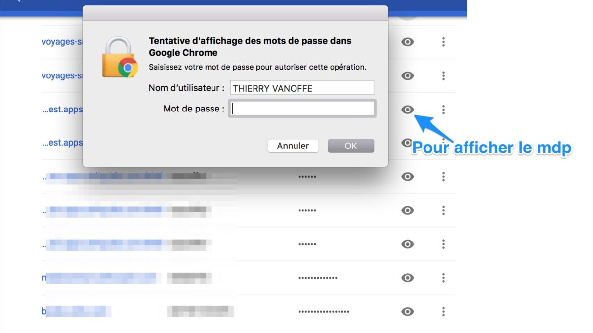This screenshot has width=593, height=333.
Task: Click the Chrome padlock icon in dialog
Action: (120, 58)
